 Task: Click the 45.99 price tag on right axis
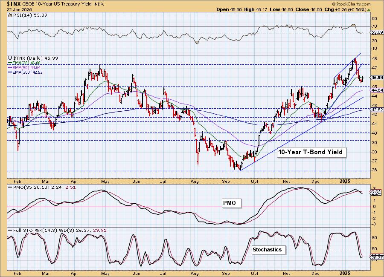point(377,78)
